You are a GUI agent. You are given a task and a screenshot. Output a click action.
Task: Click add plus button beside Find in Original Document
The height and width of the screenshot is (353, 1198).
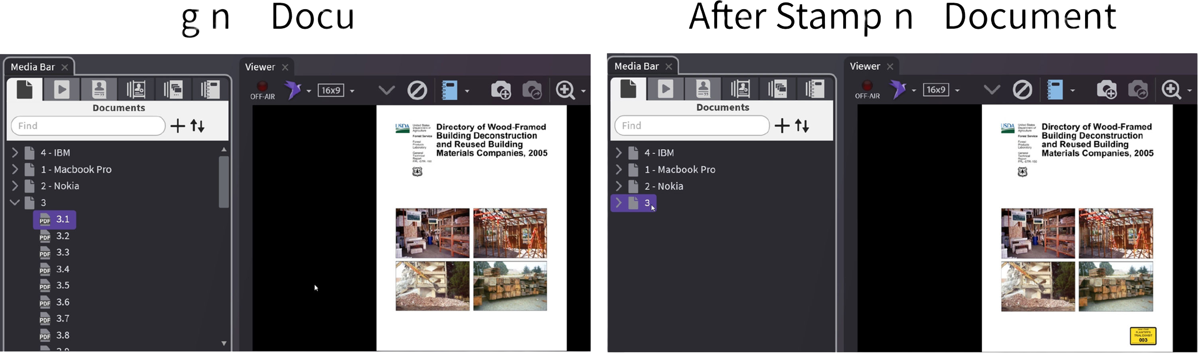click(x=177, y=126)
